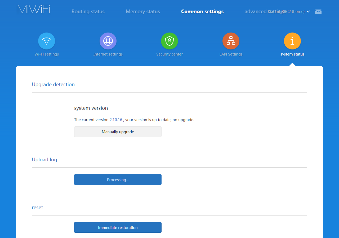Open the Internet settings globe icon
The image size is (339, 238).
pyautogui.click(x=108, y=41)
